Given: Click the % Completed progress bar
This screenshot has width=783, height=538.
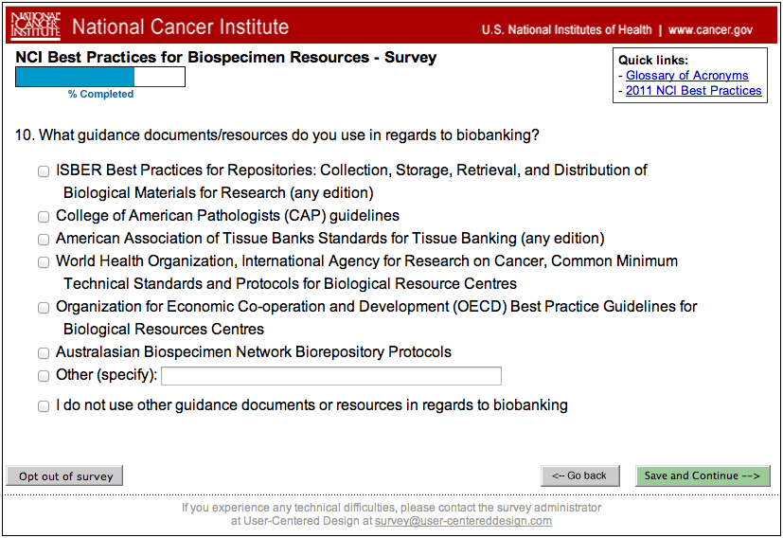Looking at the screenshot, I should (100, 77).
